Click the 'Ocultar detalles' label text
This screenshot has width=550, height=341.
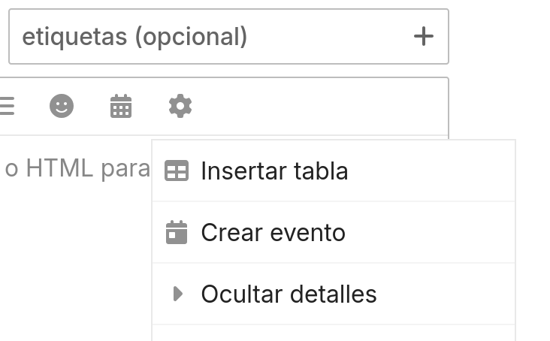click(x=289, y=294)
